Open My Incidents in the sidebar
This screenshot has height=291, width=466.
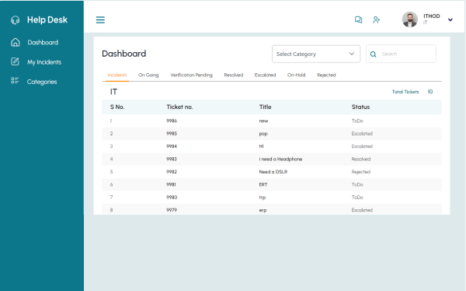[44, 62]
